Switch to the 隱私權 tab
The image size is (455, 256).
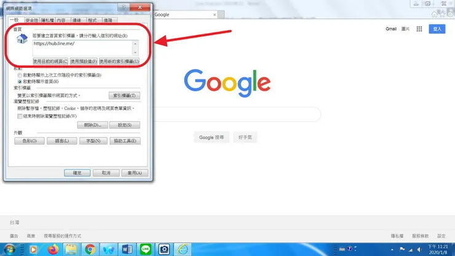[47, 20]
